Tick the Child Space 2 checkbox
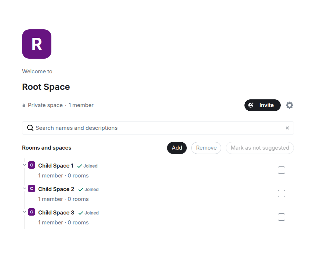 click(282, 194)
